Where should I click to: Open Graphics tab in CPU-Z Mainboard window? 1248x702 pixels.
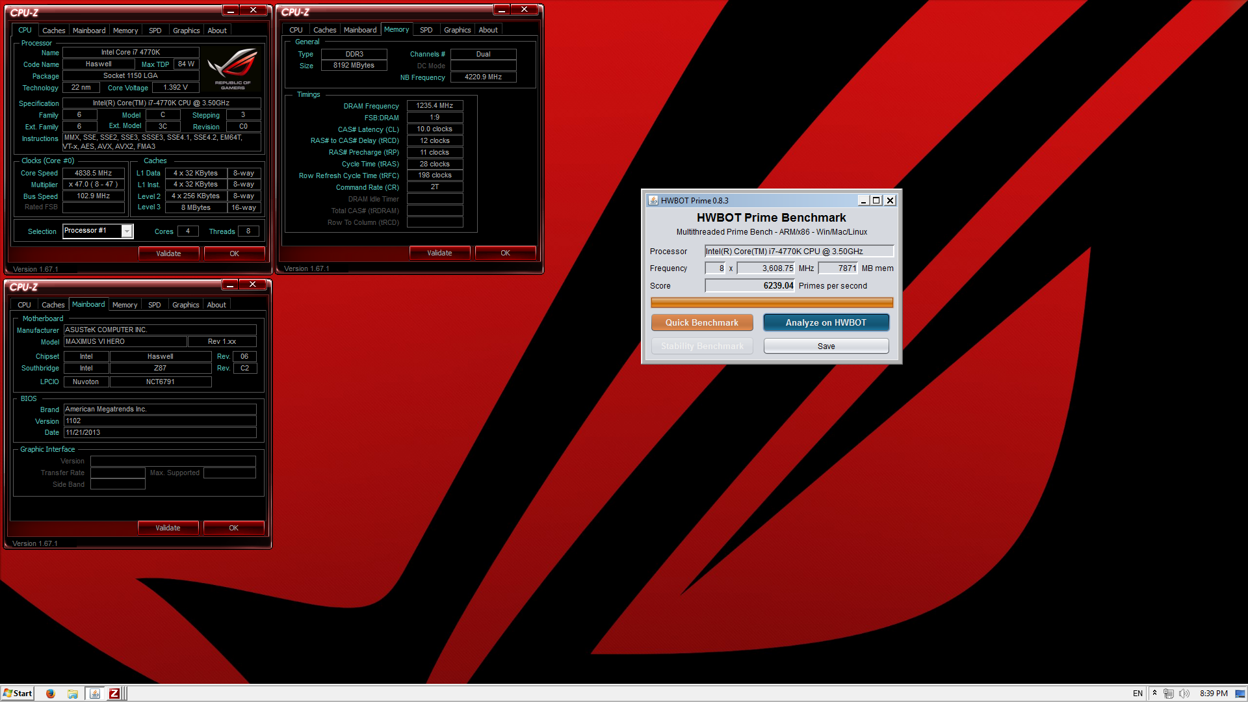185,305
